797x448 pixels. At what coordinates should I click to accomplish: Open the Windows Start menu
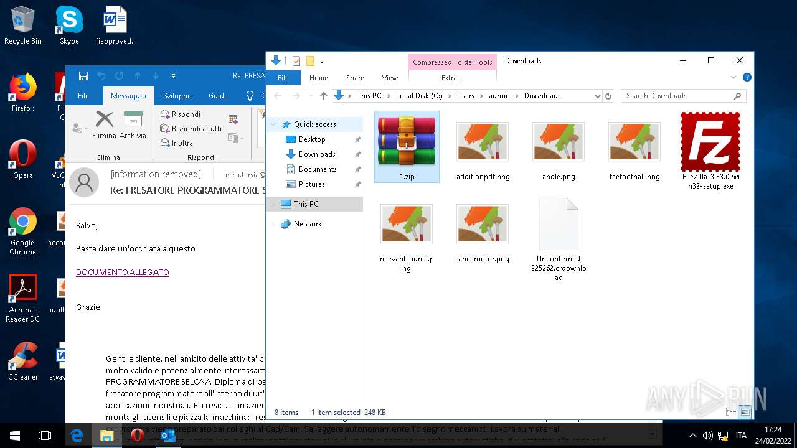pos(15,436)
